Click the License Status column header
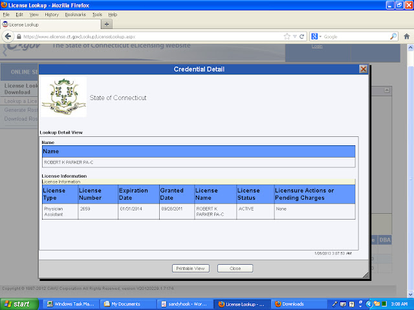414x310 pixels. [256, 194]
